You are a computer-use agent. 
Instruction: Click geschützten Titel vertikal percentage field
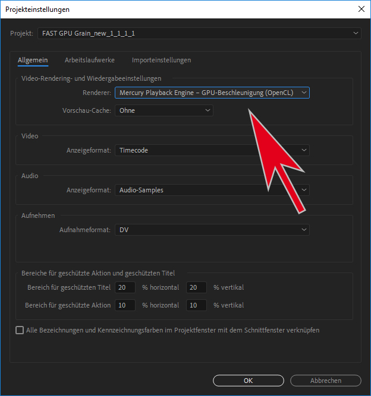click(x=196, y=287)
